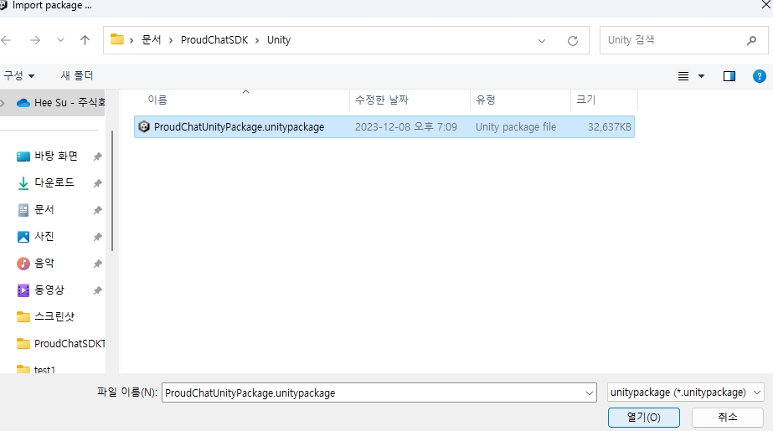Click the search magnifier icon

point(751,40)
